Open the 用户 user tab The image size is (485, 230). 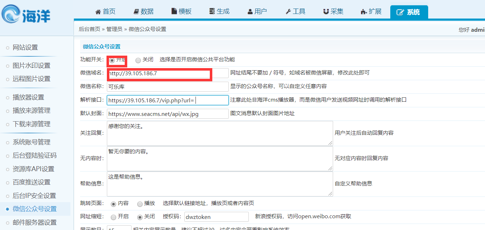click(257, 11)
